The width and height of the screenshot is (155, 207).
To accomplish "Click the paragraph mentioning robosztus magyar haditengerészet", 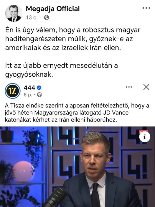I will point(72,39).
